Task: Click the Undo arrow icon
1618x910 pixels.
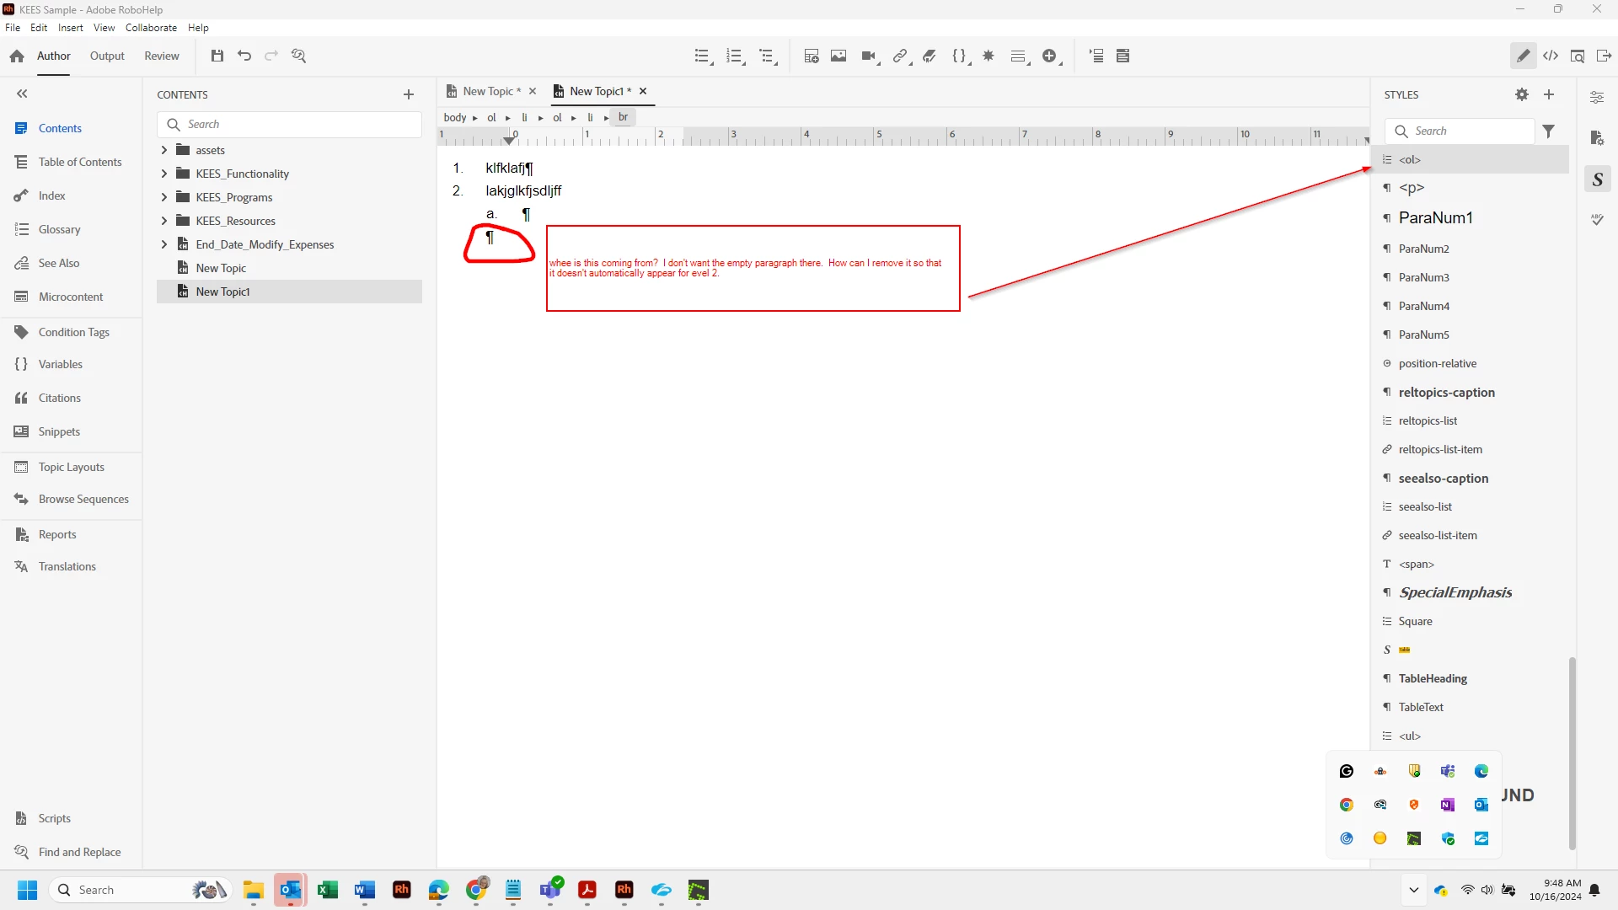Action: pyautogui.click(x=244, y=56)
